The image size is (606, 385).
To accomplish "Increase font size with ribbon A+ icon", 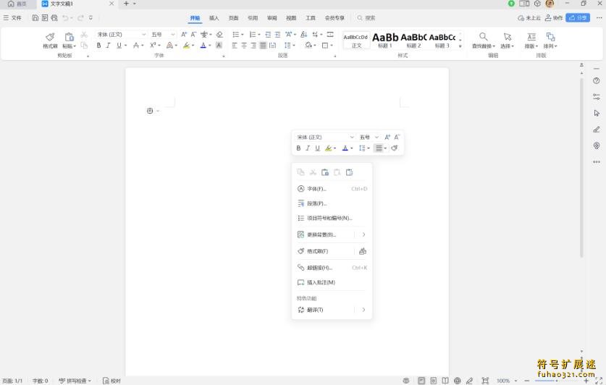I will pos(184,34).
